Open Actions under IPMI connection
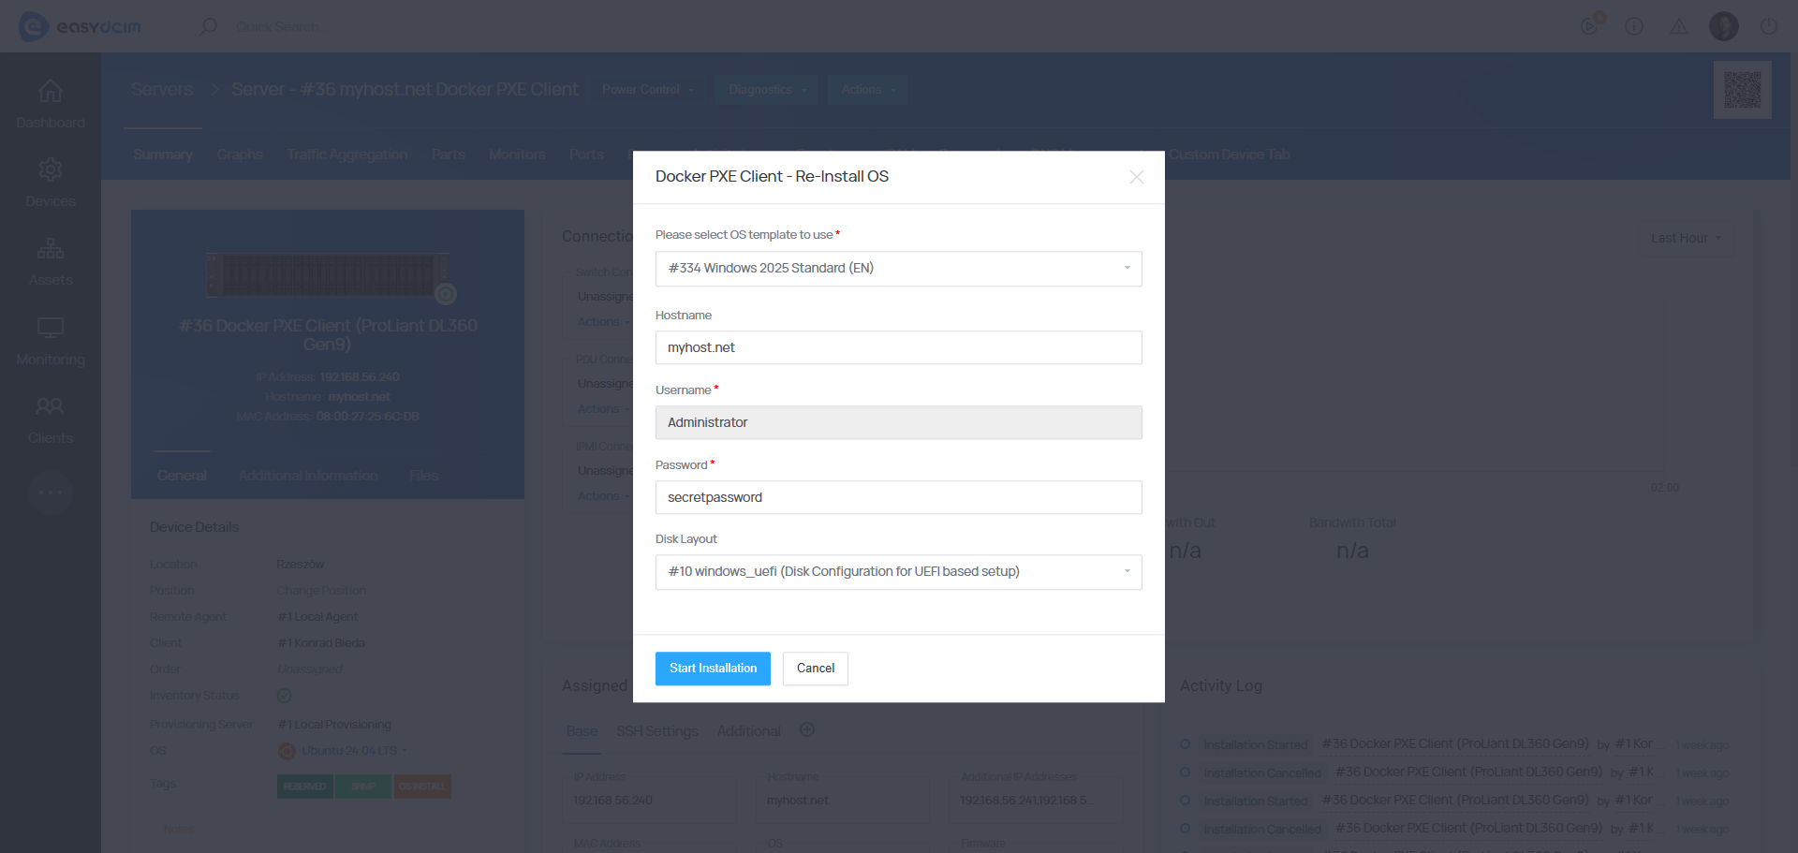This screenshot has width=1798, height=853. 603,496
